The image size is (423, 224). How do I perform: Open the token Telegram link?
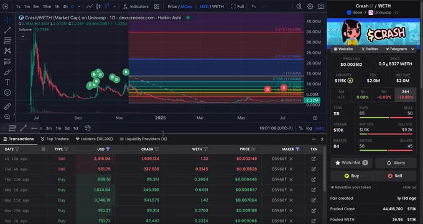(396, 49)
